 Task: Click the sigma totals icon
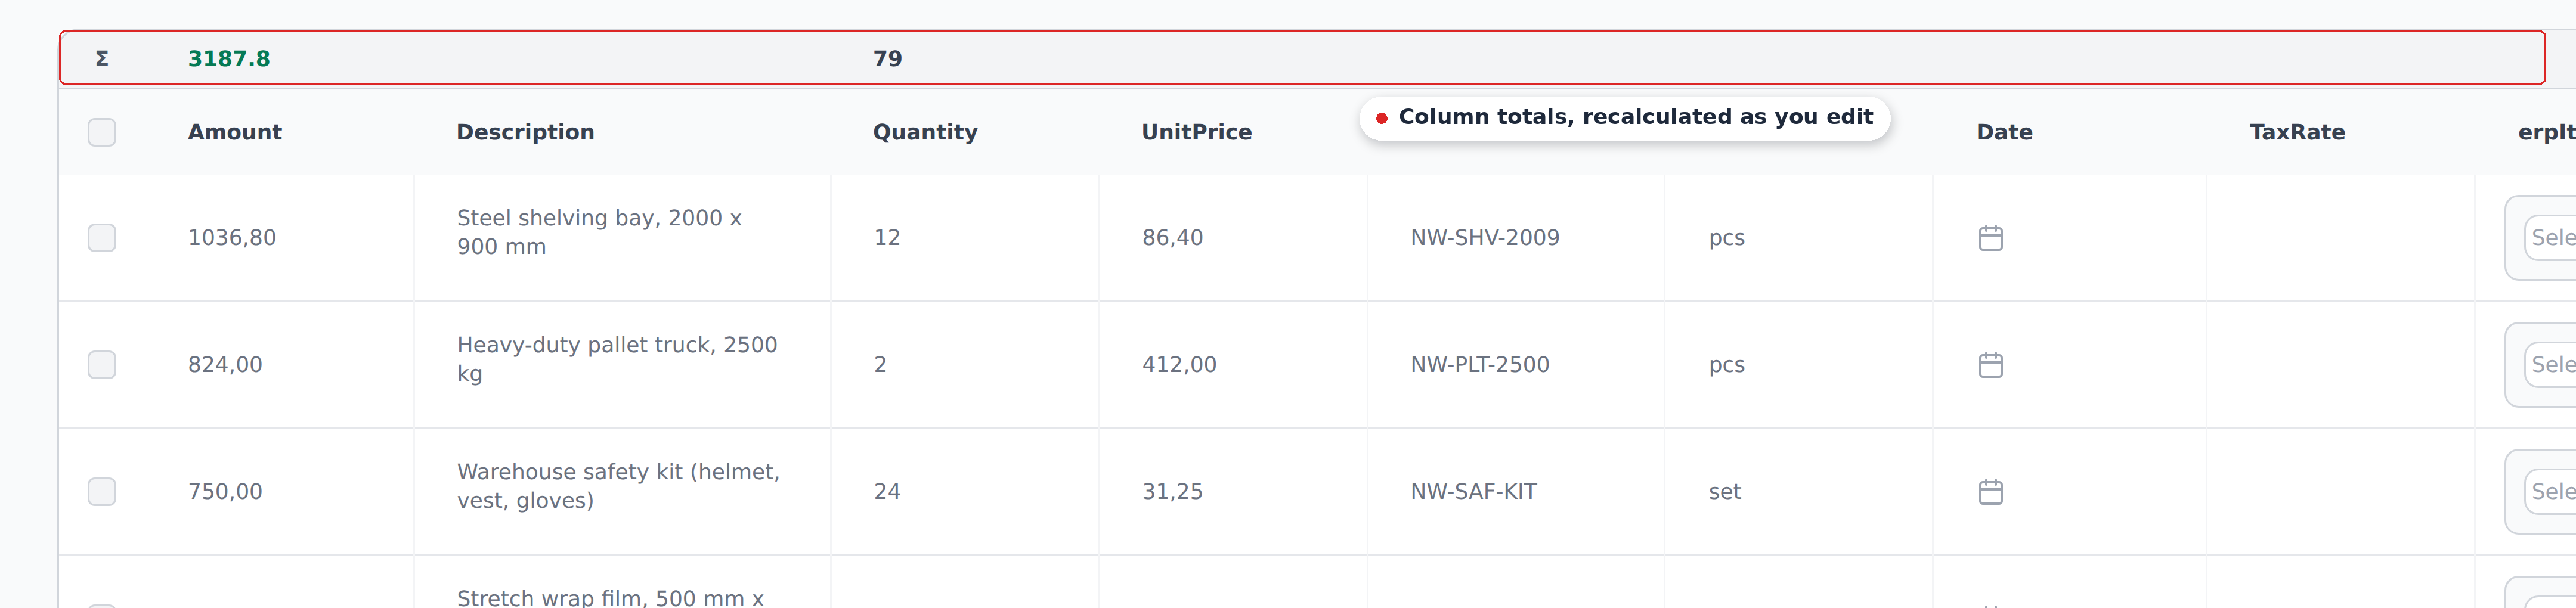pyautogui.click(x=101, y=59)
